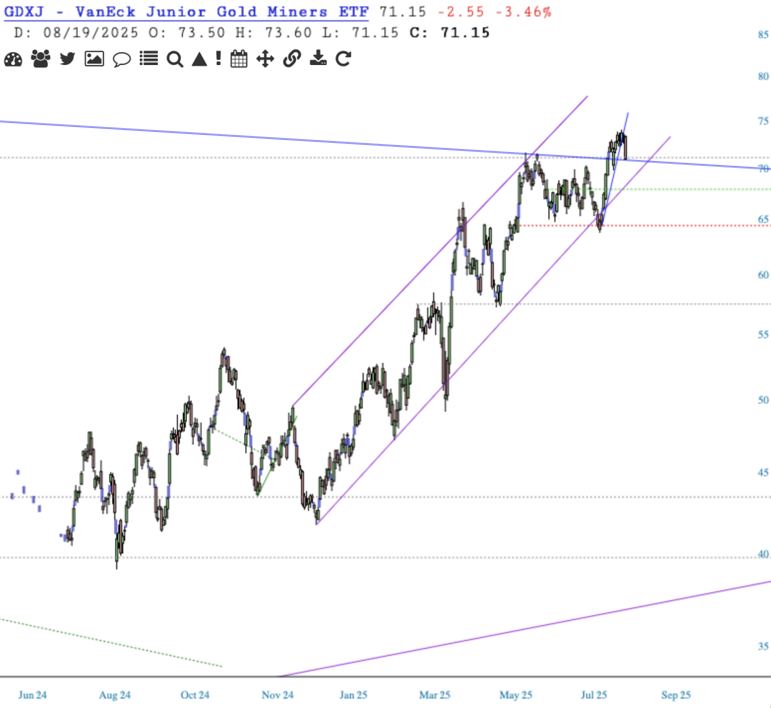Image resolution: width=771 pixels, height=708 pixels.
Task: Click the -2.55 price change value
Action: (460, 12)
